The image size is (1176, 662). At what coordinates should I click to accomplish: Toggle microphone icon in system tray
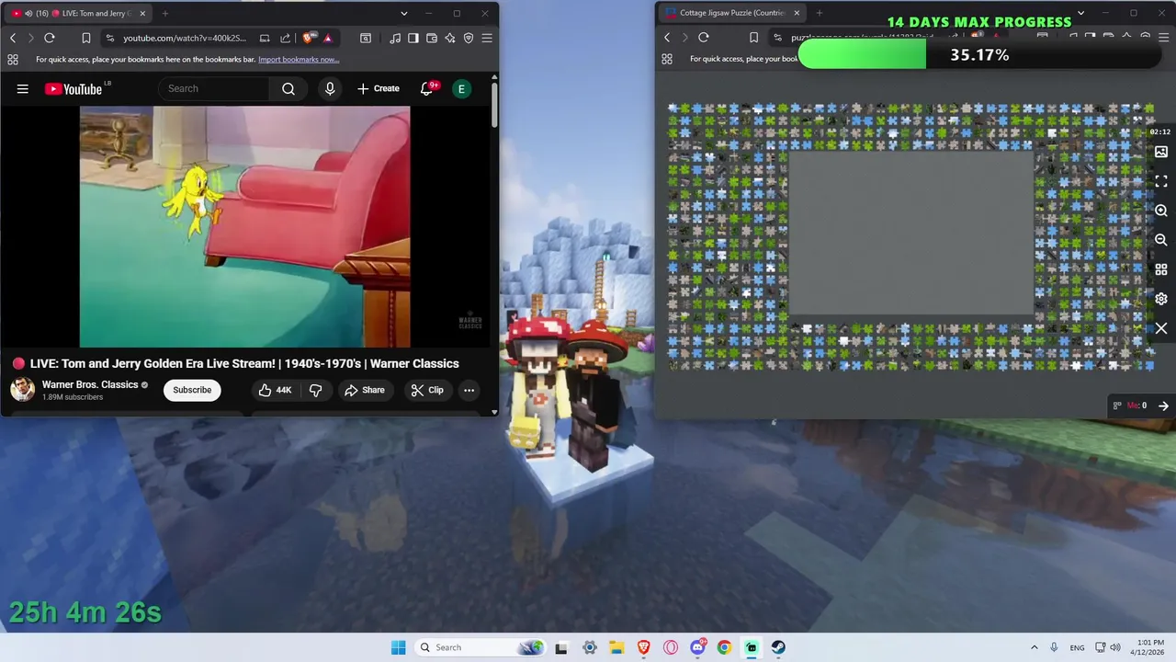tap(1054, 647)
